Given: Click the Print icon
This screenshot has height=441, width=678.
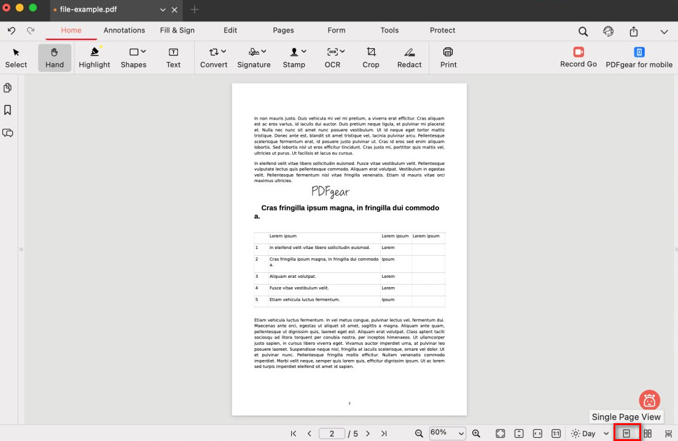Looking at the screenshot, I should pos(448,52).
